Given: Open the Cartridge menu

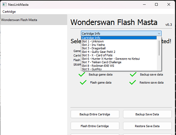Looking at the screenshot, I should (x=9, y=12).
